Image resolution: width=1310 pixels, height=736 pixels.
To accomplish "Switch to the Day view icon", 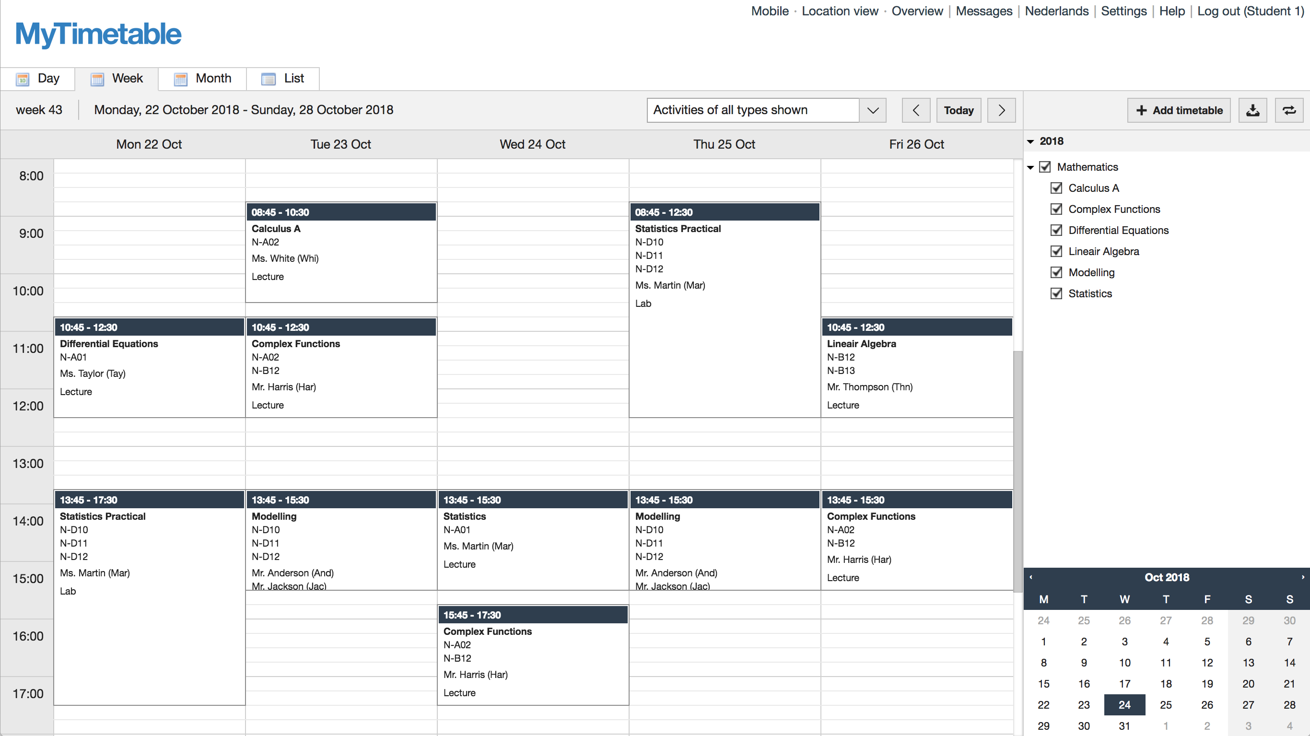I will [23, 79].
